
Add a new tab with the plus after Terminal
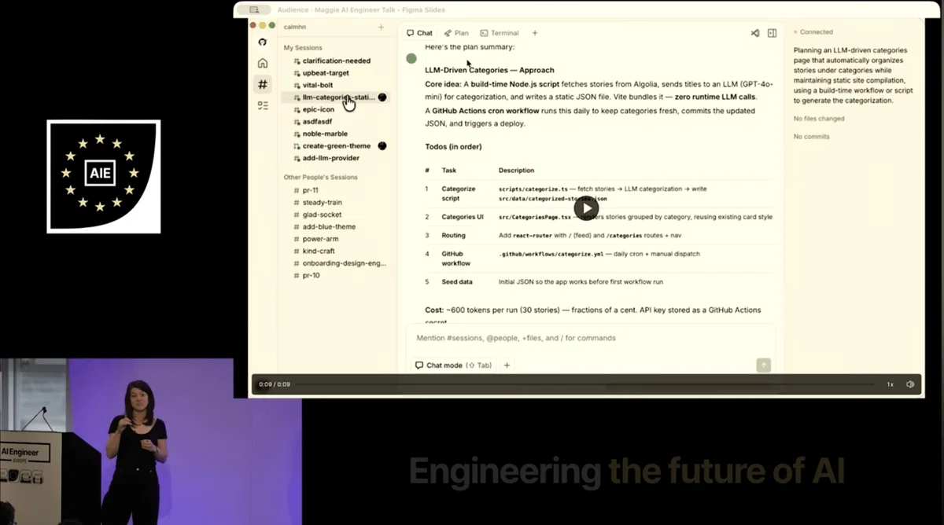(x=535, y=33)
